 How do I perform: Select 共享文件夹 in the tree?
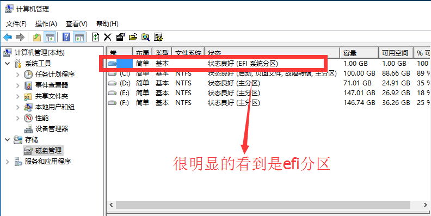pos(52,96)
